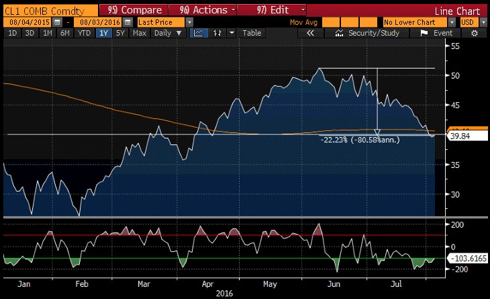Switch to the 5Y time range
This screenshot has height=299, width=490.
121,32
